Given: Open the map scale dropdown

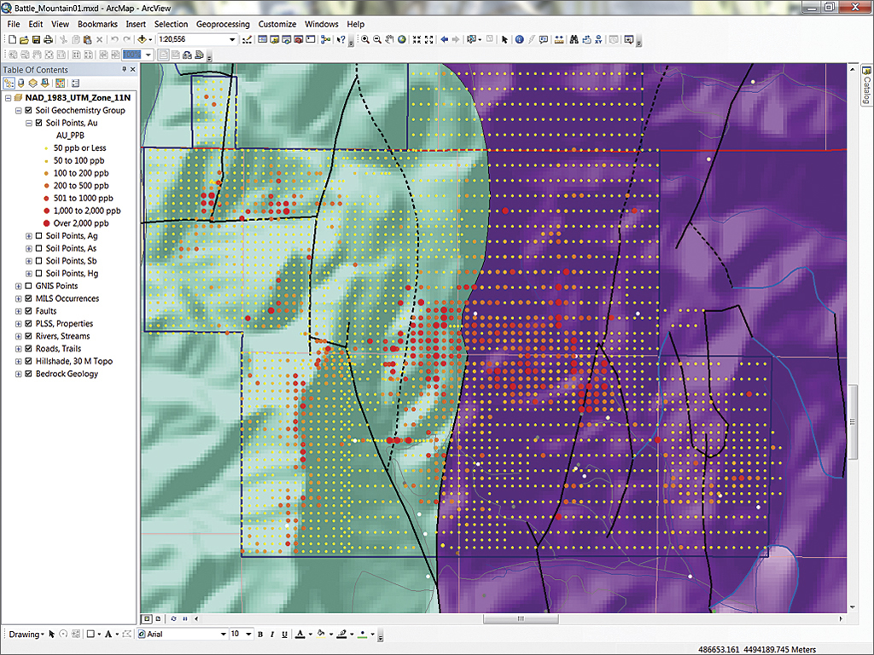Looking at the screenshot, I should point(232,39).
